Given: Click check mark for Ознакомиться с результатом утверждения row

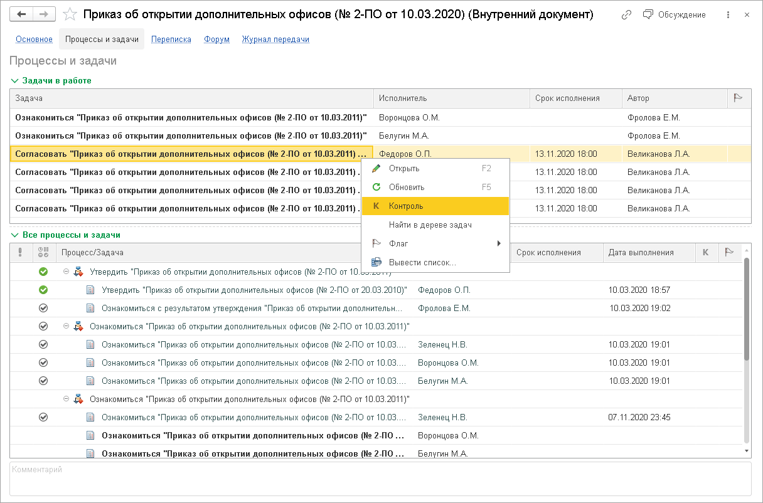Looking at the screenshot, I should [43, 308].
